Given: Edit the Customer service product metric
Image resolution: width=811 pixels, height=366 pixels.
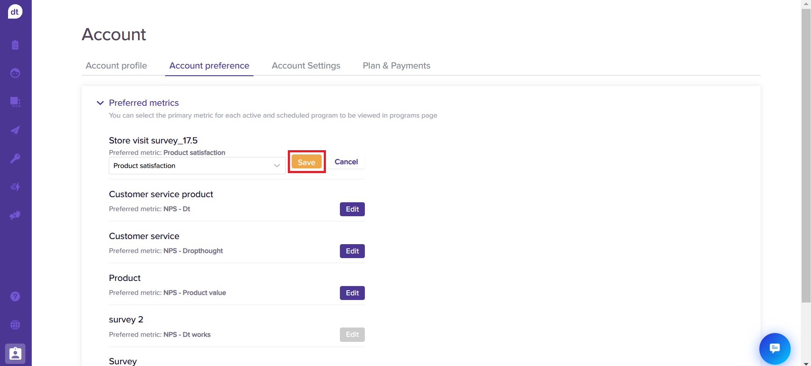Looking at the screenshot, I should pyautogui.click(x=352, y=209).
